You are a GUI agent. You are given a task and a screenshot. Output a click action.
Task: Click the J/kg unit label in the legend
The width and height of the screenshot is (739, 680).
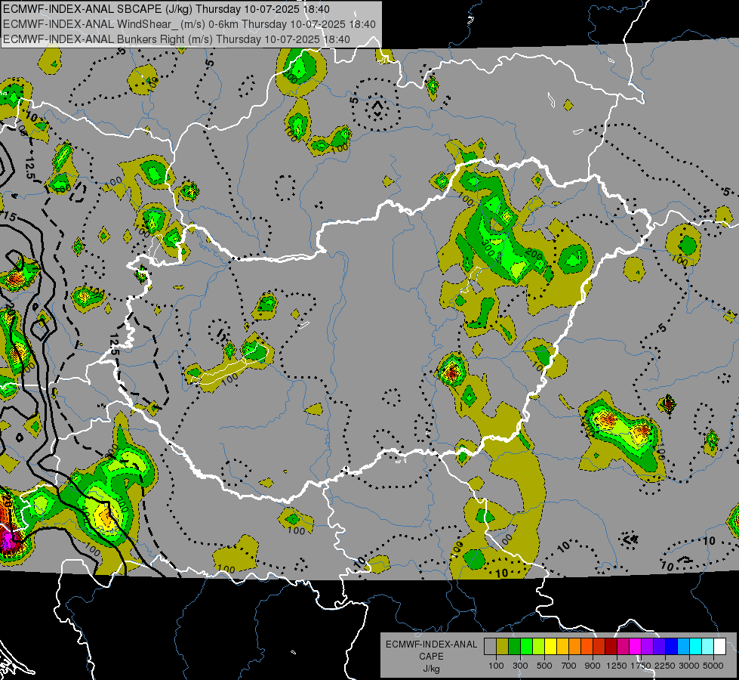[431, 669]
